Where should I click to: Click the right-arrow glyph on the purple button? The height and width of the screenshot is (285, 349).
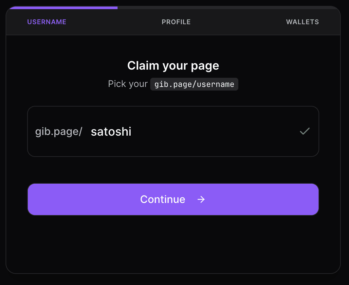coord(201,199)
